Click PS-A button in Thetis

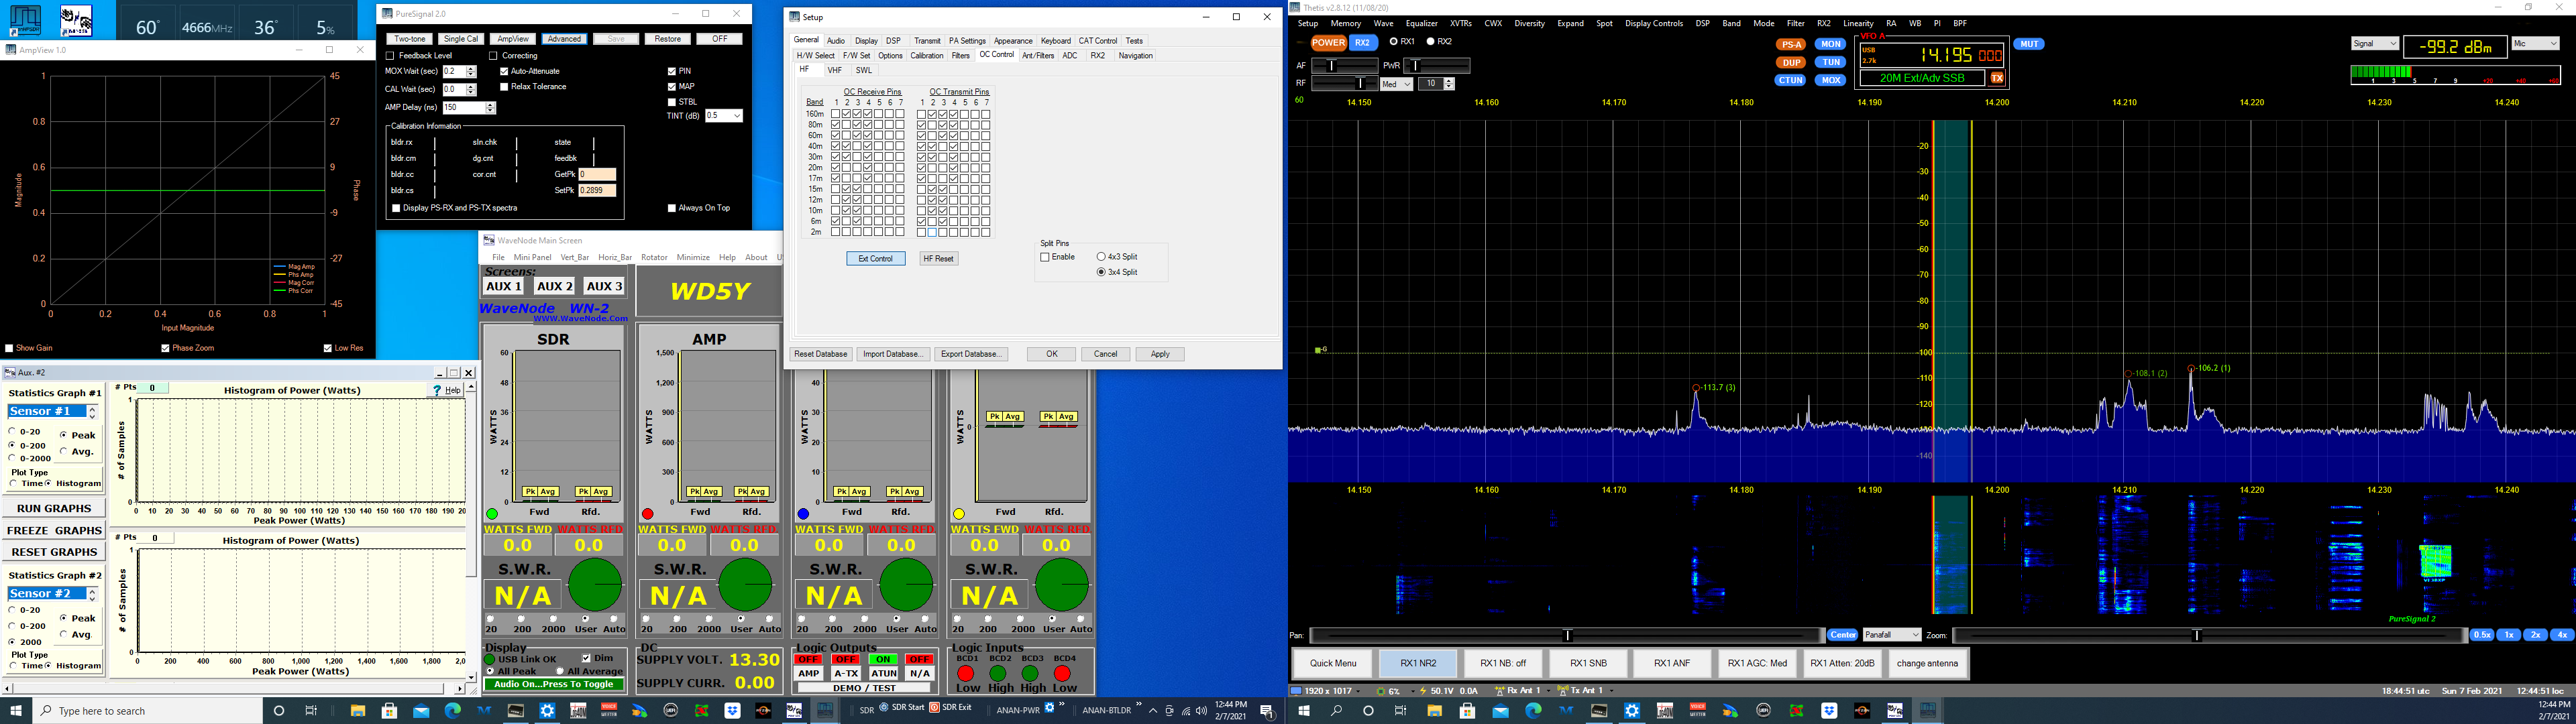[1790, 44]
